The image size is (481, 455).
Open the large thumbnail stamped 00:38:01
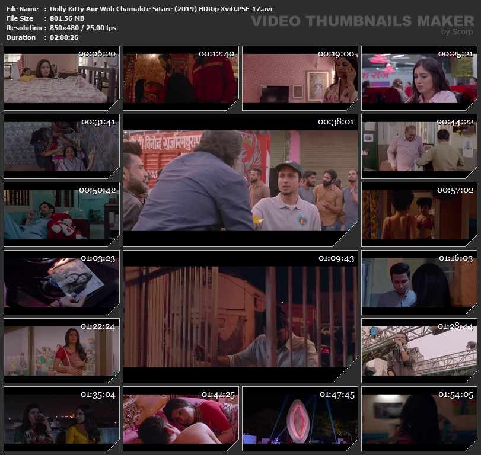click(240, 181)
